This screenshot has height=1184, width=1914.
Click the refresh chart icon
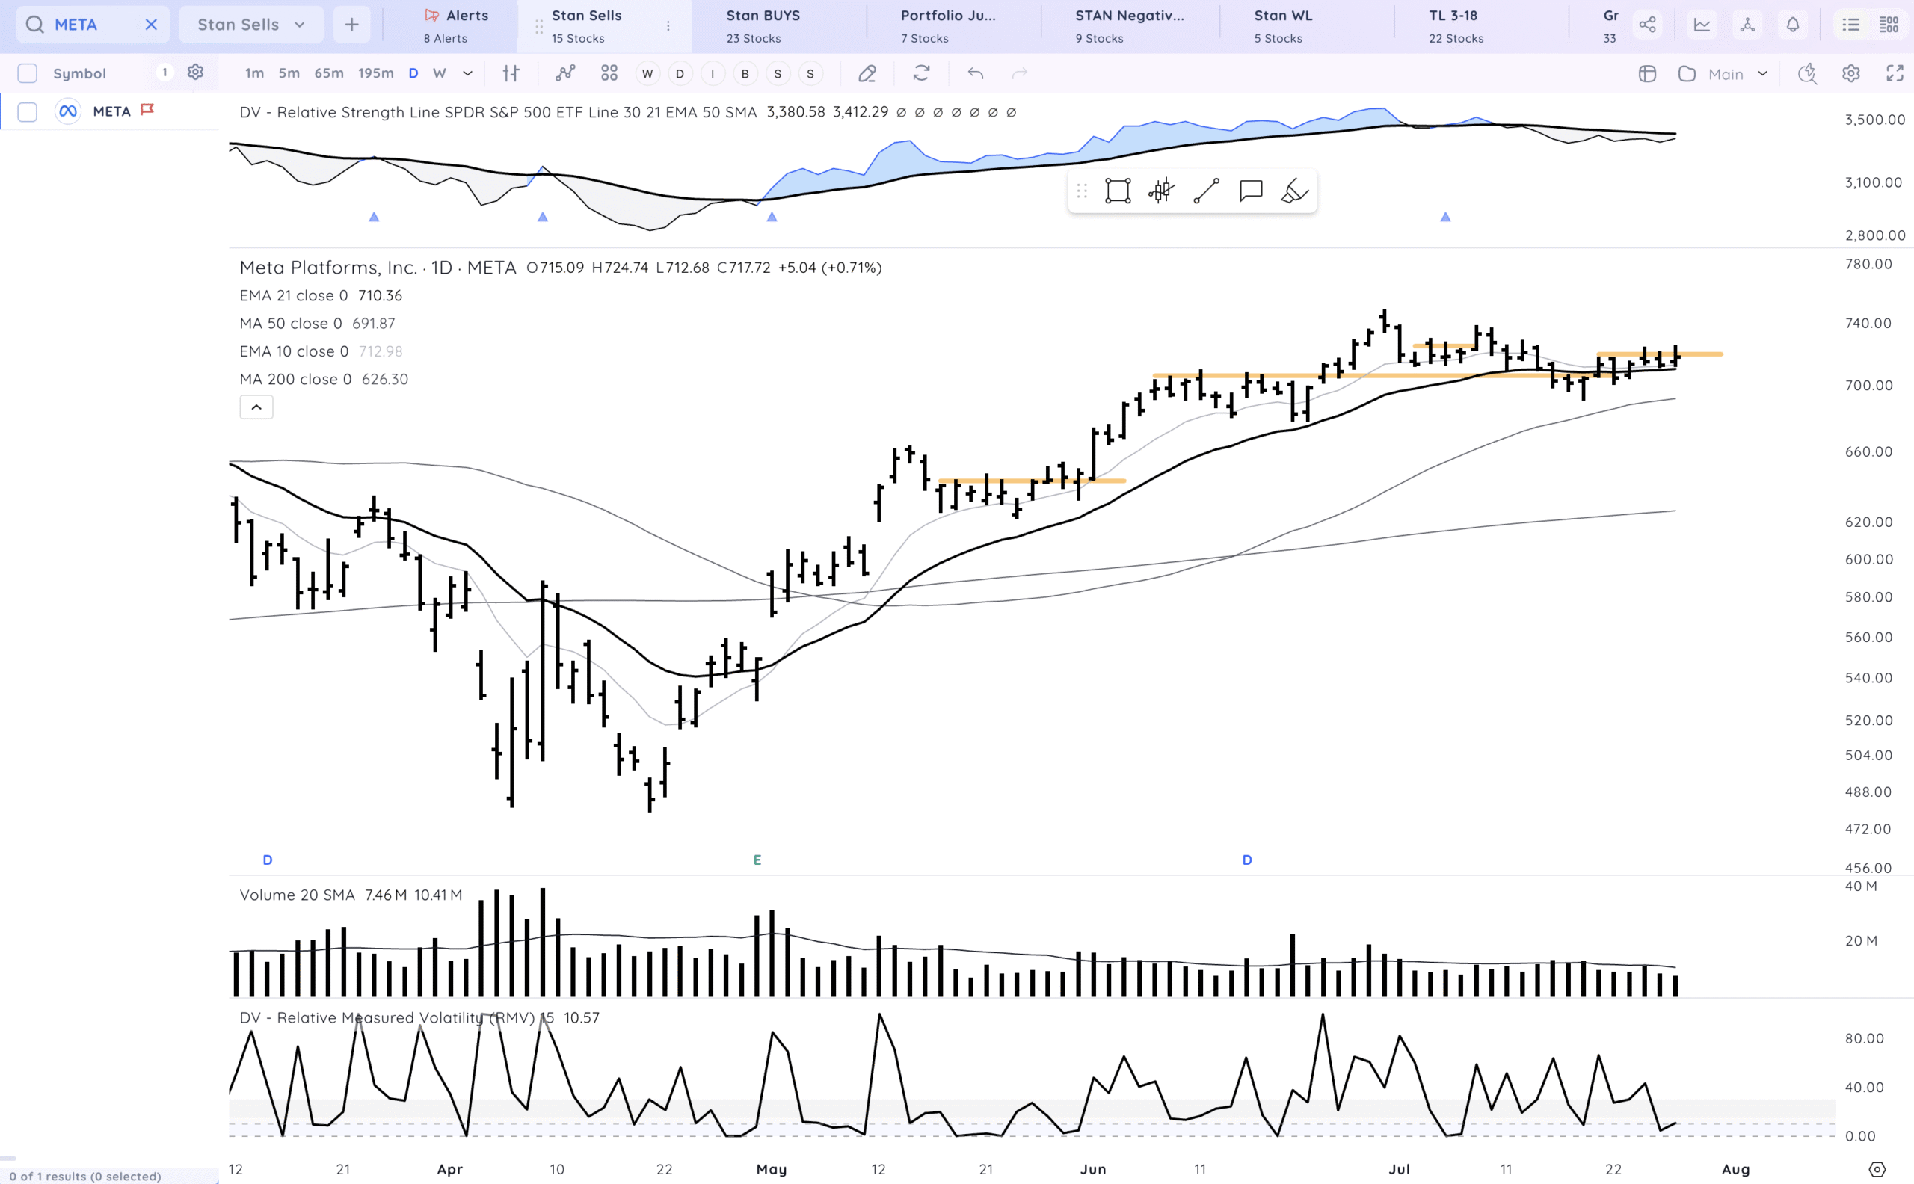[x=921, y=73]
